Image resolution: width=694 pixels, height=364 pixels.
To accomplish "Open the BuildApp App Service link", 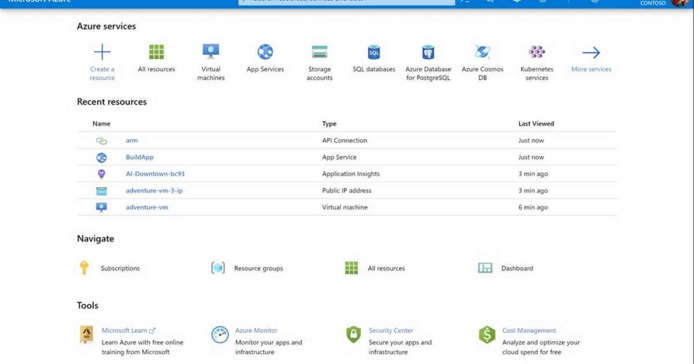I will [141, 157].
